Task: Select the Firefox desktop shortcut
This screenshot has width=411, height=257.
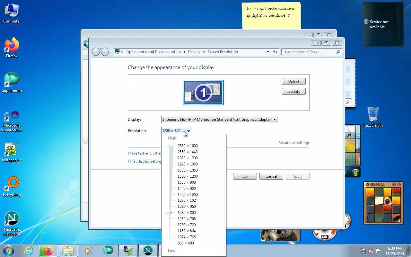Action: click(12, 48)
